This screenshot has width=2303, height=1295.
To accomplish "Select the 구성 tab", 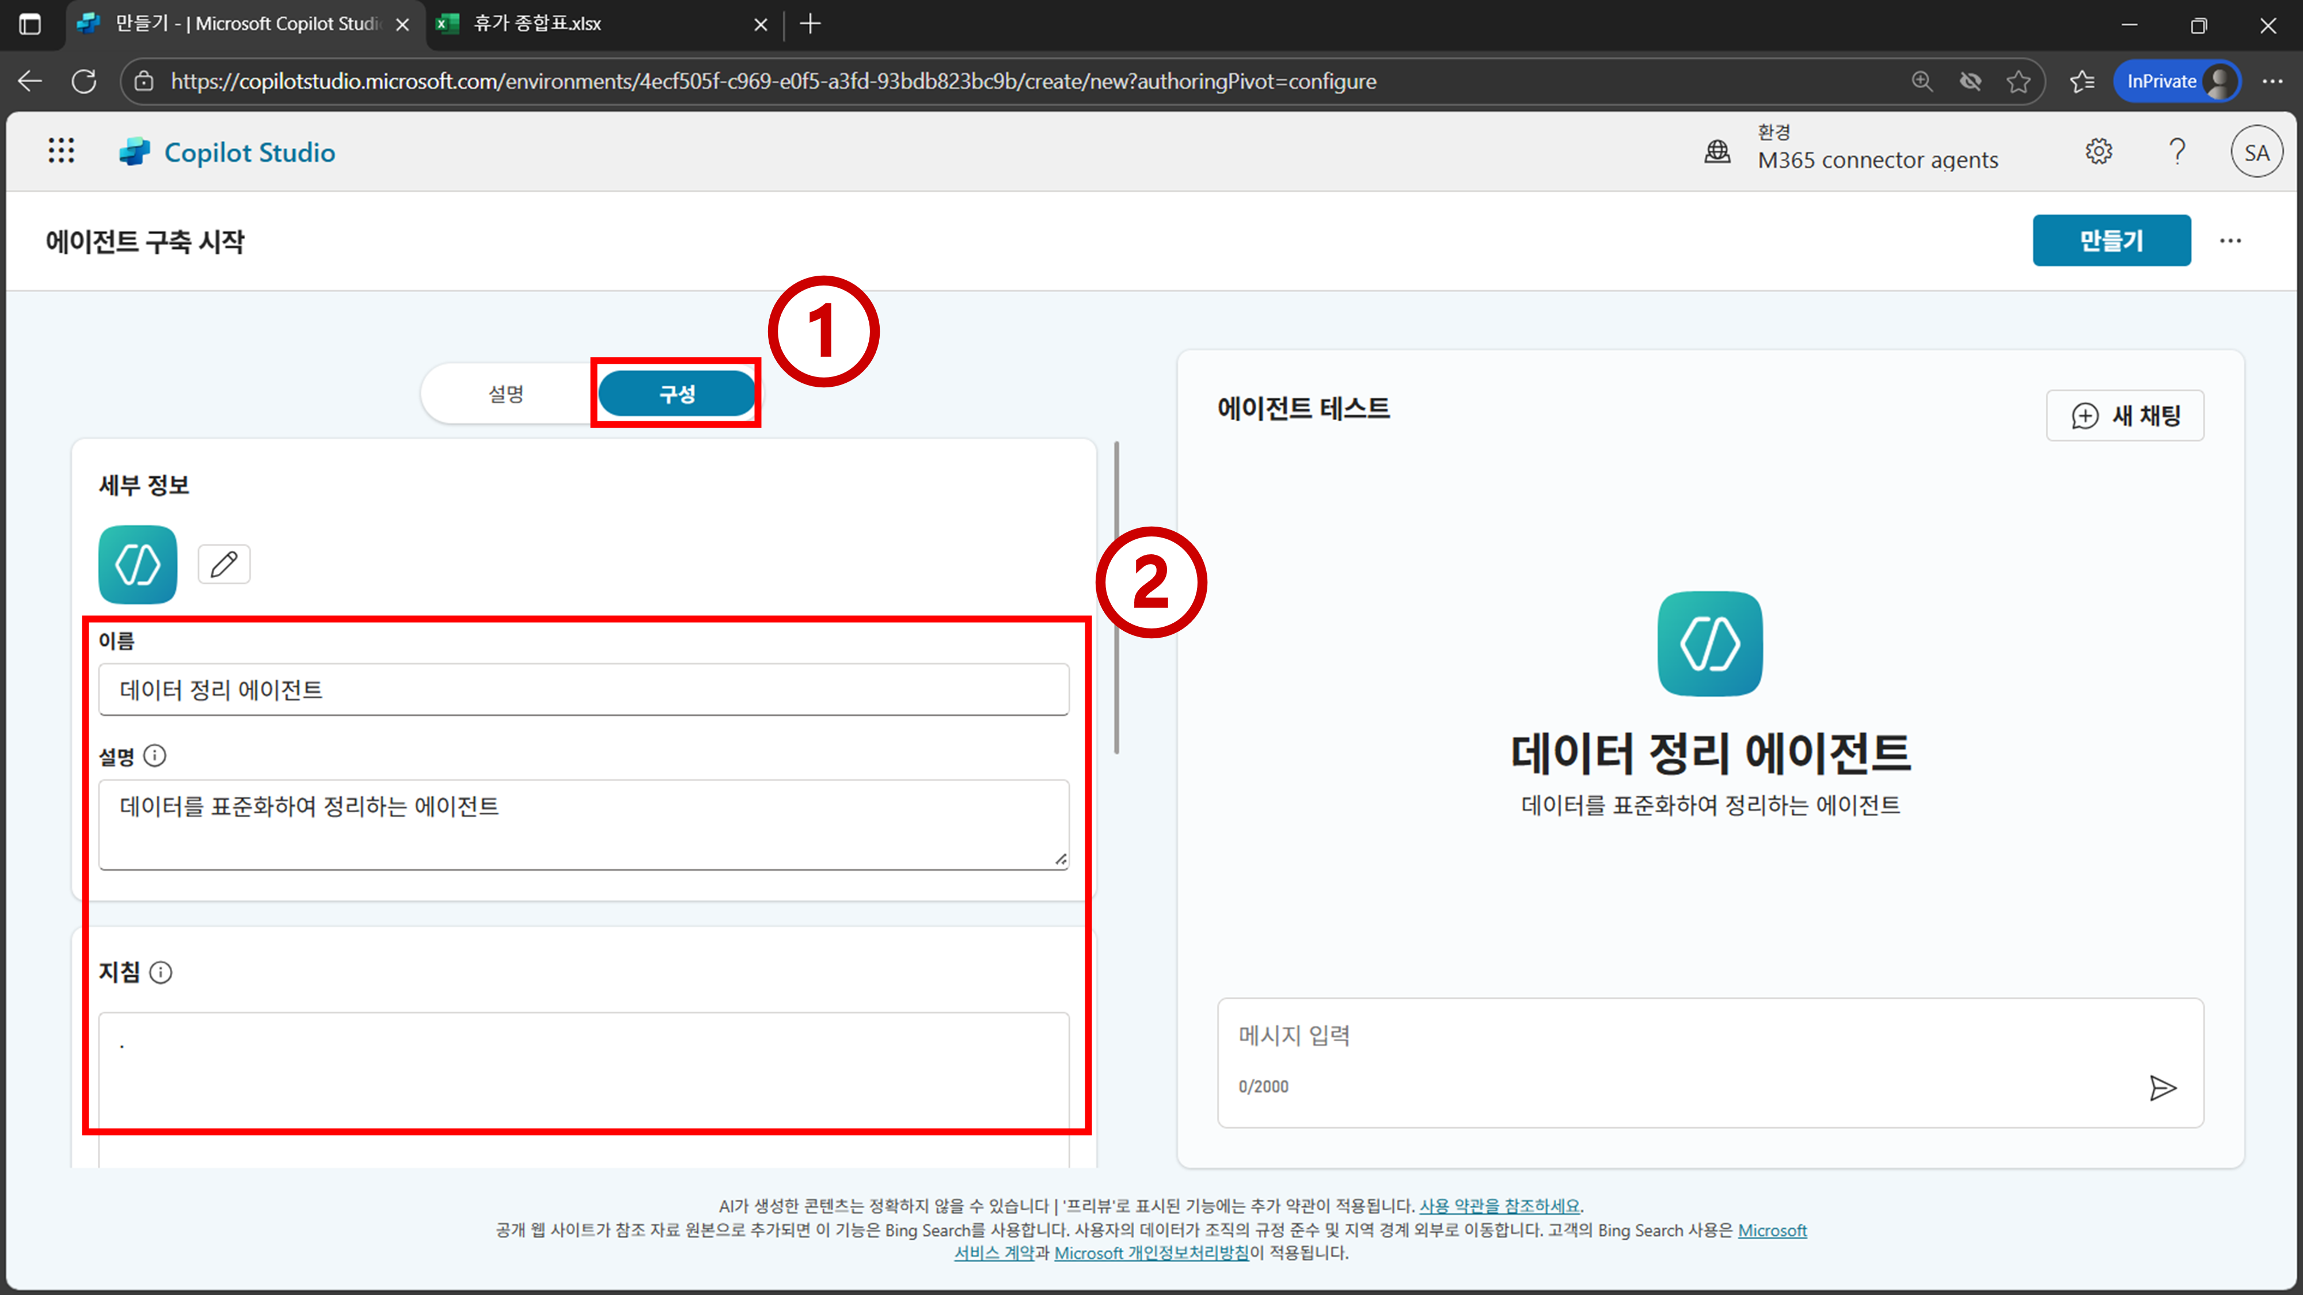I will [677, 394].
